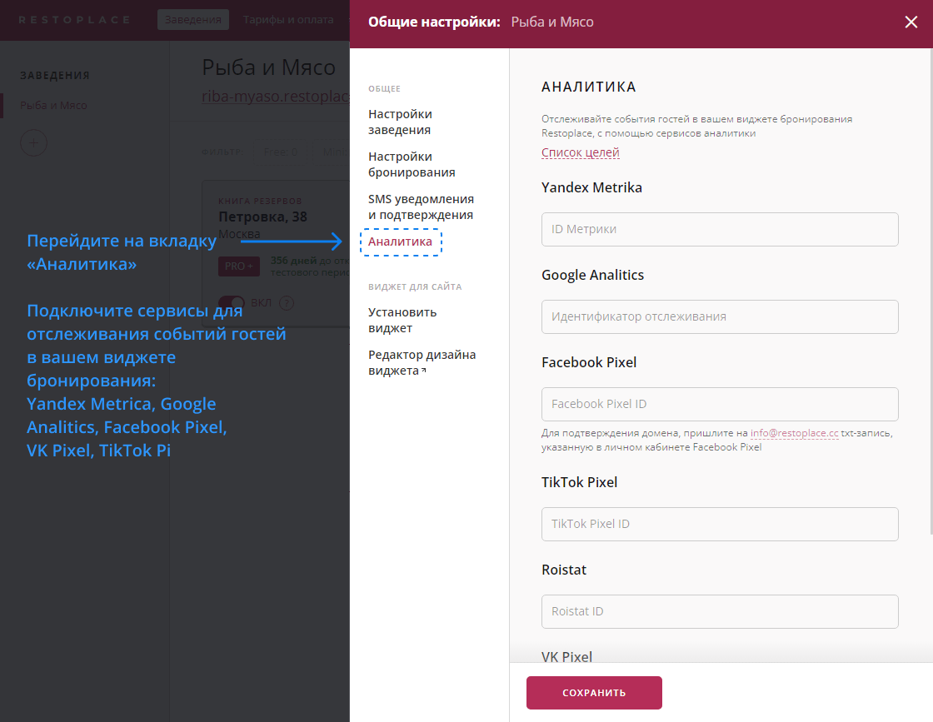Image resolution: width=933 pixels, height=722 pixels.
Task: Select Настройки заведения in the sidebar
Action: [x=400, y=122]
